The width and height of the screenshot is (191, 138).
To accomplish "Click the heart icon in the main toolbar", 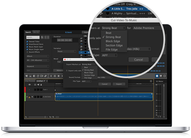I will [x=26, y=76].
